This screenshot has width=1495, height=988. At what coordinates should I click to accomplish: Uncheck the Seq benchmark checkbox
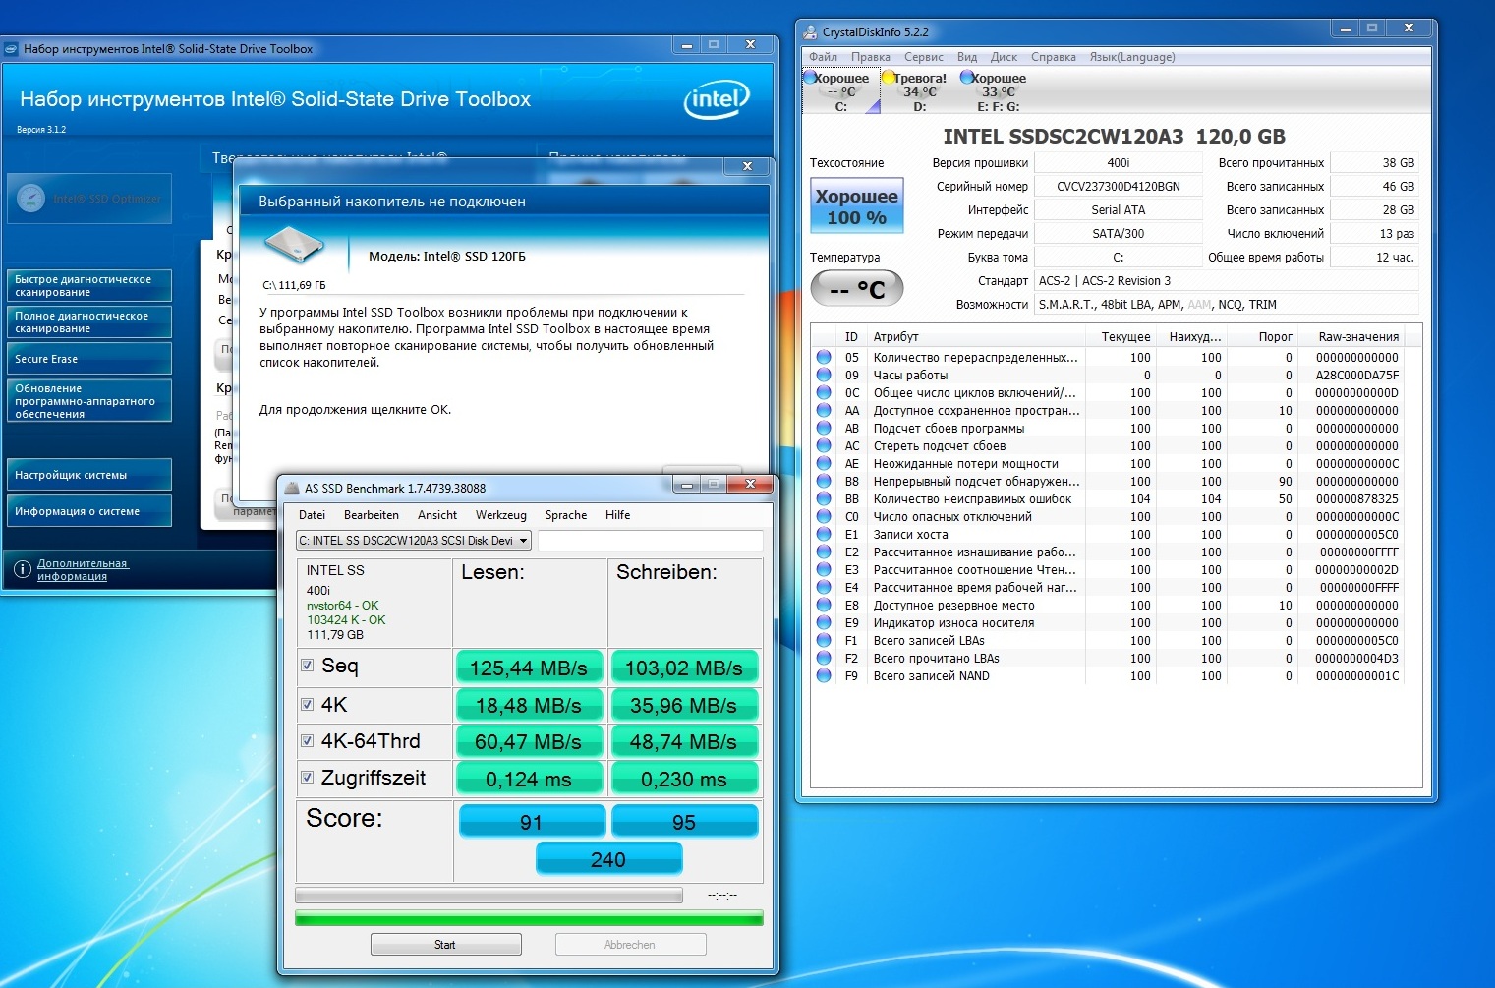point(308,666)
